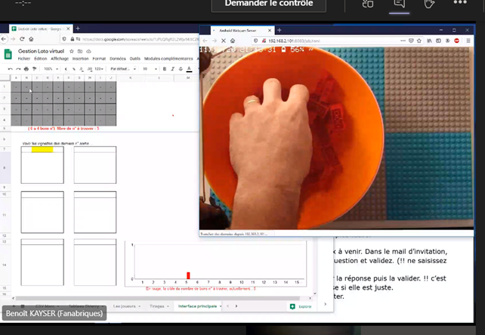Open the Données menu

(118, 58)
